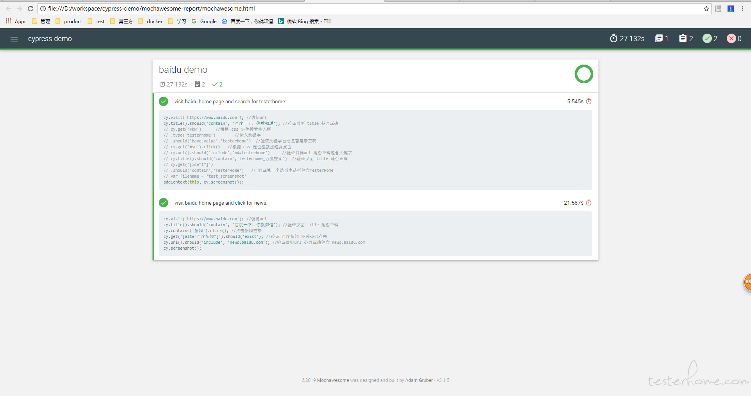Open the 百度一下 bookmark
This screenshot has height=396, width=751.
pyautogui.click(x=248, y=21)
